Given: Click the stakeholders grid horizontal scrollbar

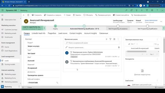Looking at the screenshot, I should pos(137,51).
